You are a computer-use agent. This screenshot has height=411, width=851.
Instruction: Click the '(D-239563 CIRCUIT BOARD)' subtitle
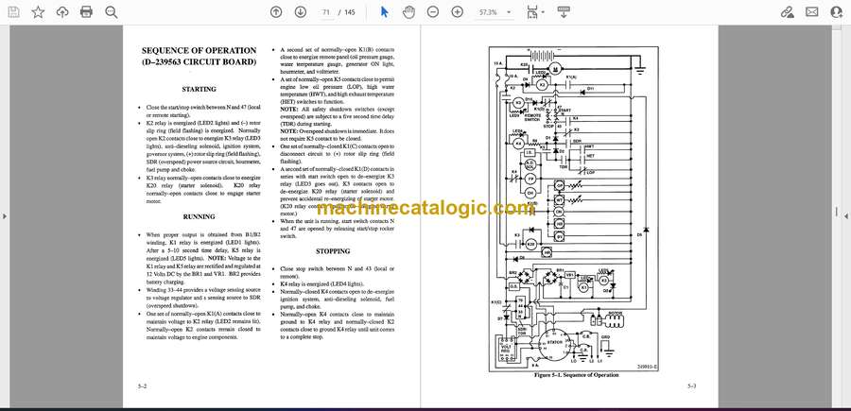(200, 61)
